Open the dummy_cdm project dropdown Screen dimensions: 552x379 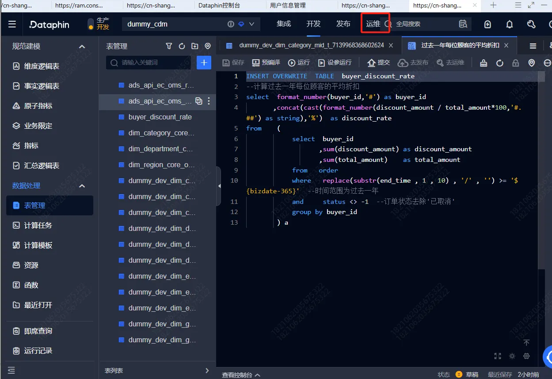[x=251, y=24]
